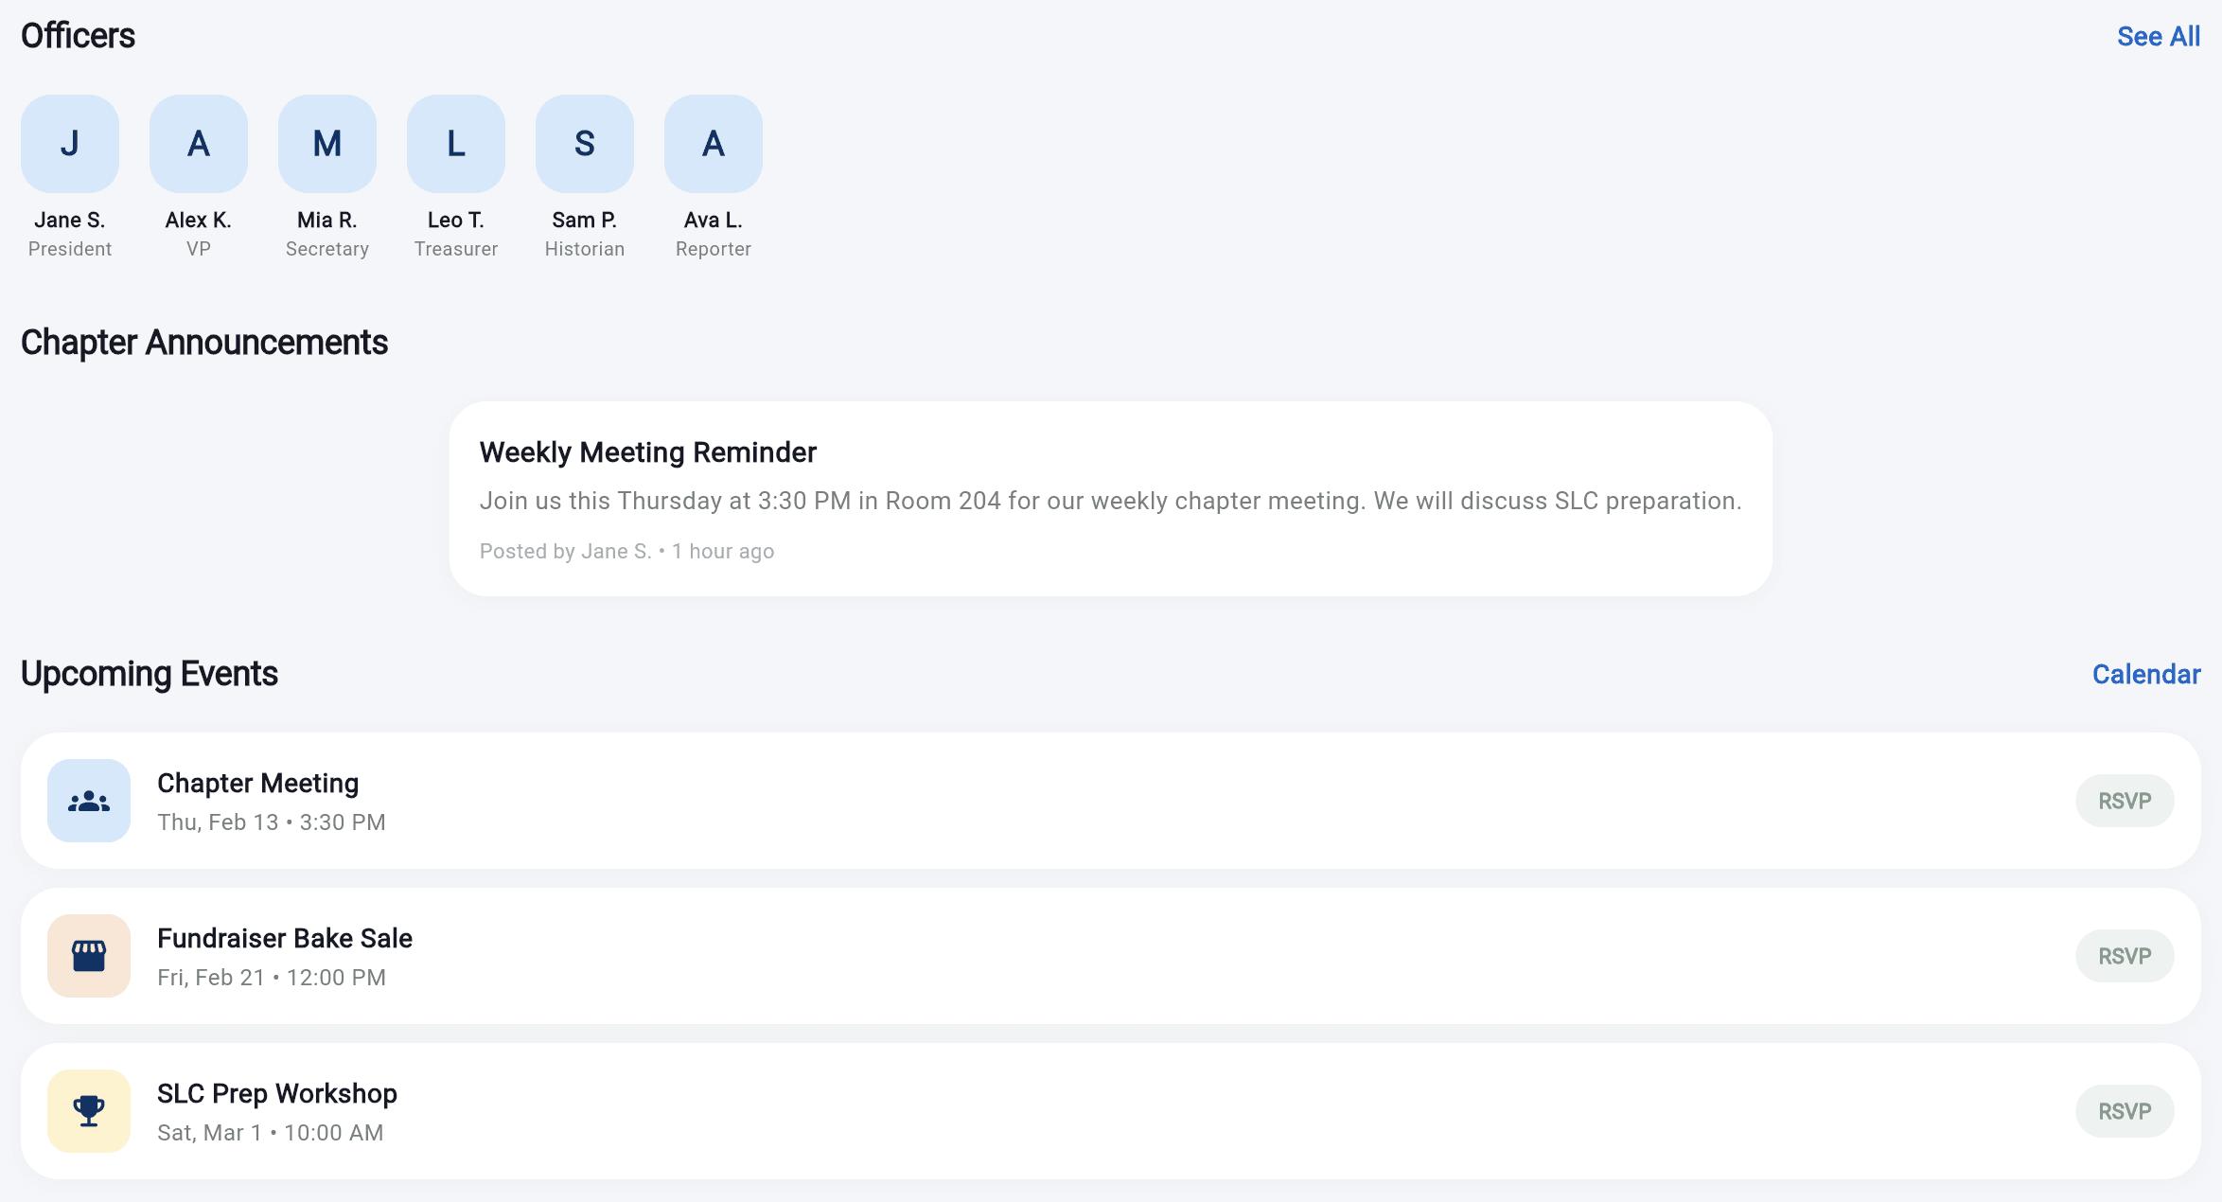Click the SLC Workshop trophy icon

pos(89,1111)
